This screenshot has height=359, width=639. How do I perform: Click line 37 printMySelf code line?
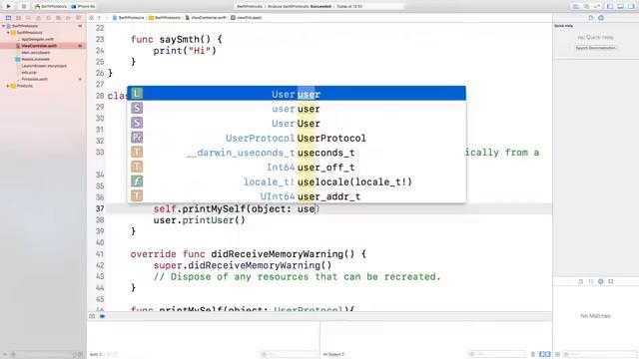click(x=237, y=208)
